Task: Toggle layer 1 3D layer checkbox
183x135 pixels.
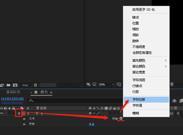Action: coord(118,113)
